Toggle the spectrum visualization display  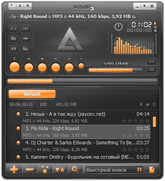[134, 44]
